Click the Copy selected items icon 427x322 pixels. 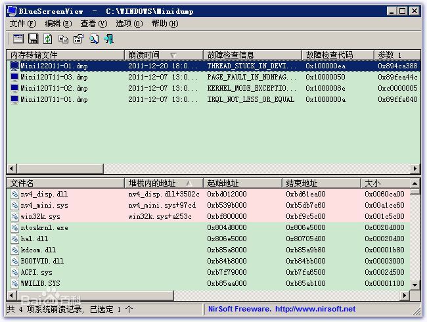[x=63, y=39]
